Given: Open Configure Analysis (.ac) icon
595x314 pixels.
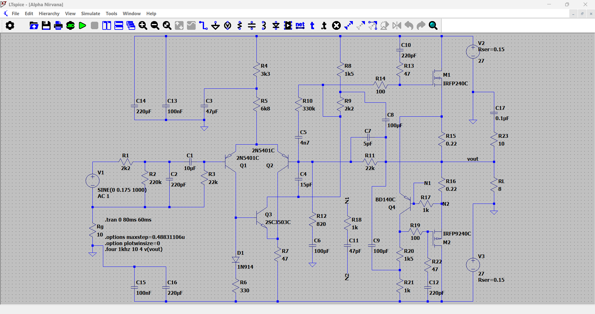Looking at the screenshot, I should coord(70,25).
